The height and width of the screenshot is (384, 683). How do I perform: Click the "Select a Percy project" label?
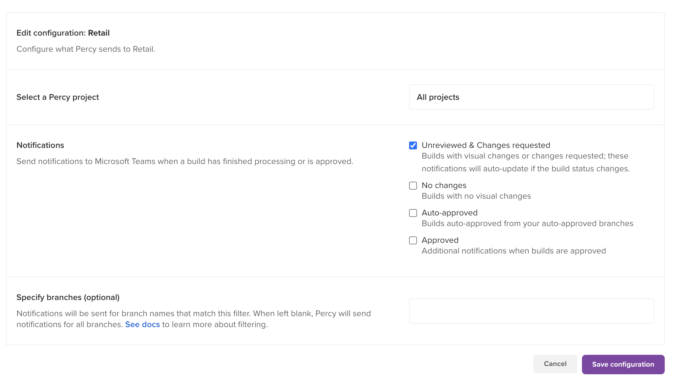click(58, 97)
